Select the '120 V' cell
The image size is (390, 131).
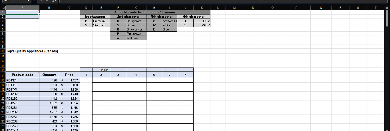point(202,21)
